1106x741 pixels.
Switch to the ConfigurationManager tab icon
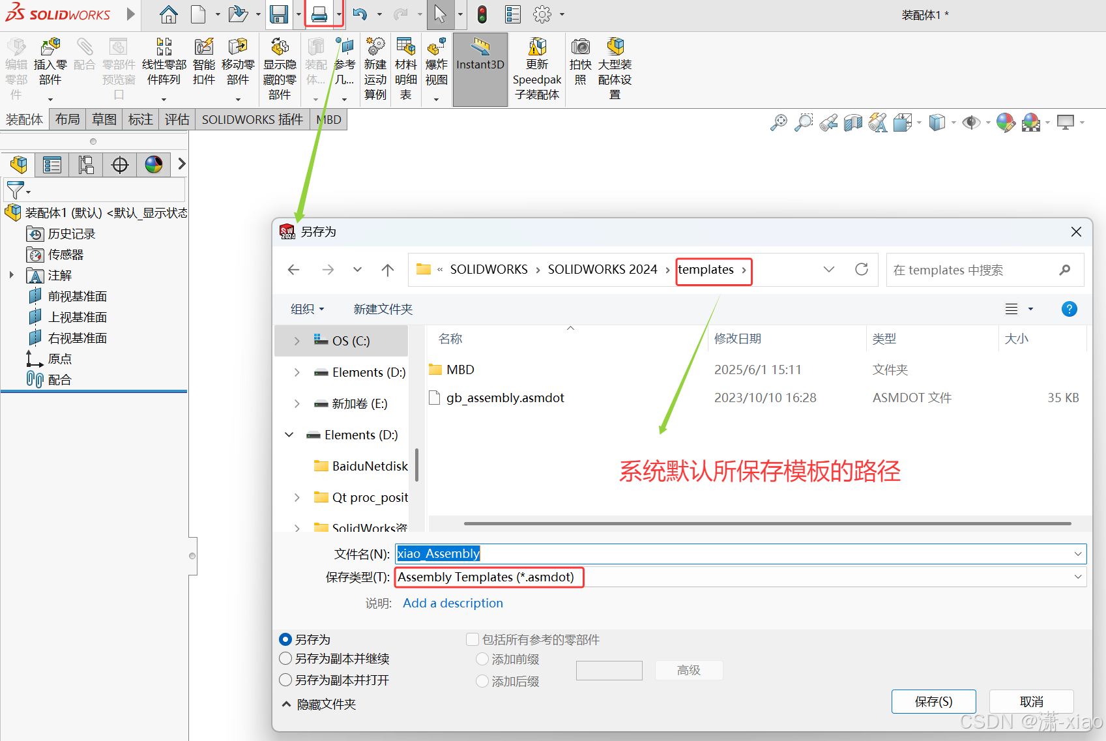point(86,165)
